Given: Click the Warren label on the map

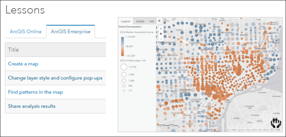Looking at the screenshot, I should 244,35.
